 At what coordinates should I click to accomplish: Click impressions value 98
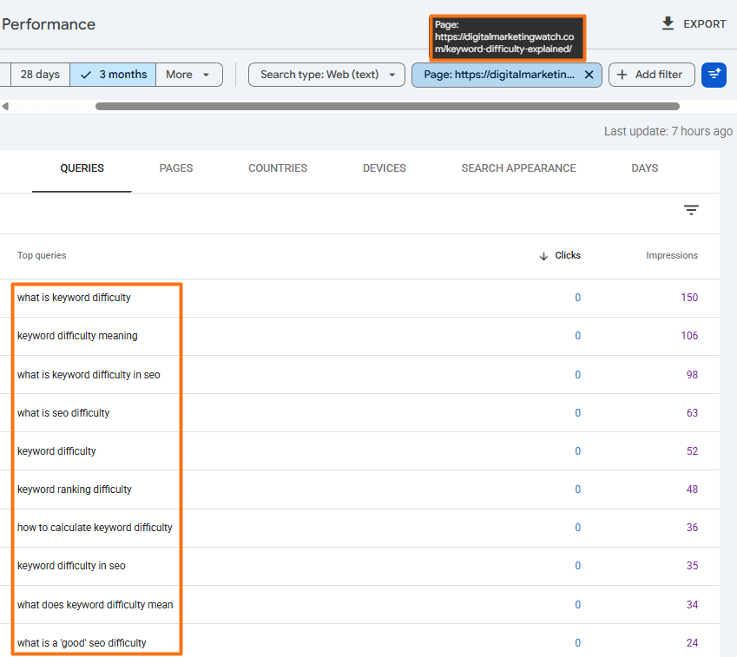point(692,375)
